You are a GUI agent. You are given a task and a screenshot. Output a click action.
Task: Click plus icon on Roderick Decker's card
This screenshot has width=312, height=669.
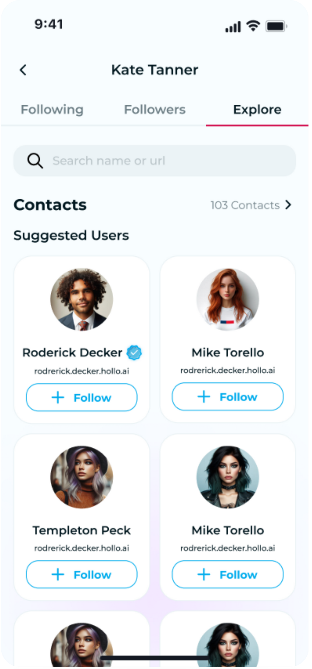tap(58, 397)
